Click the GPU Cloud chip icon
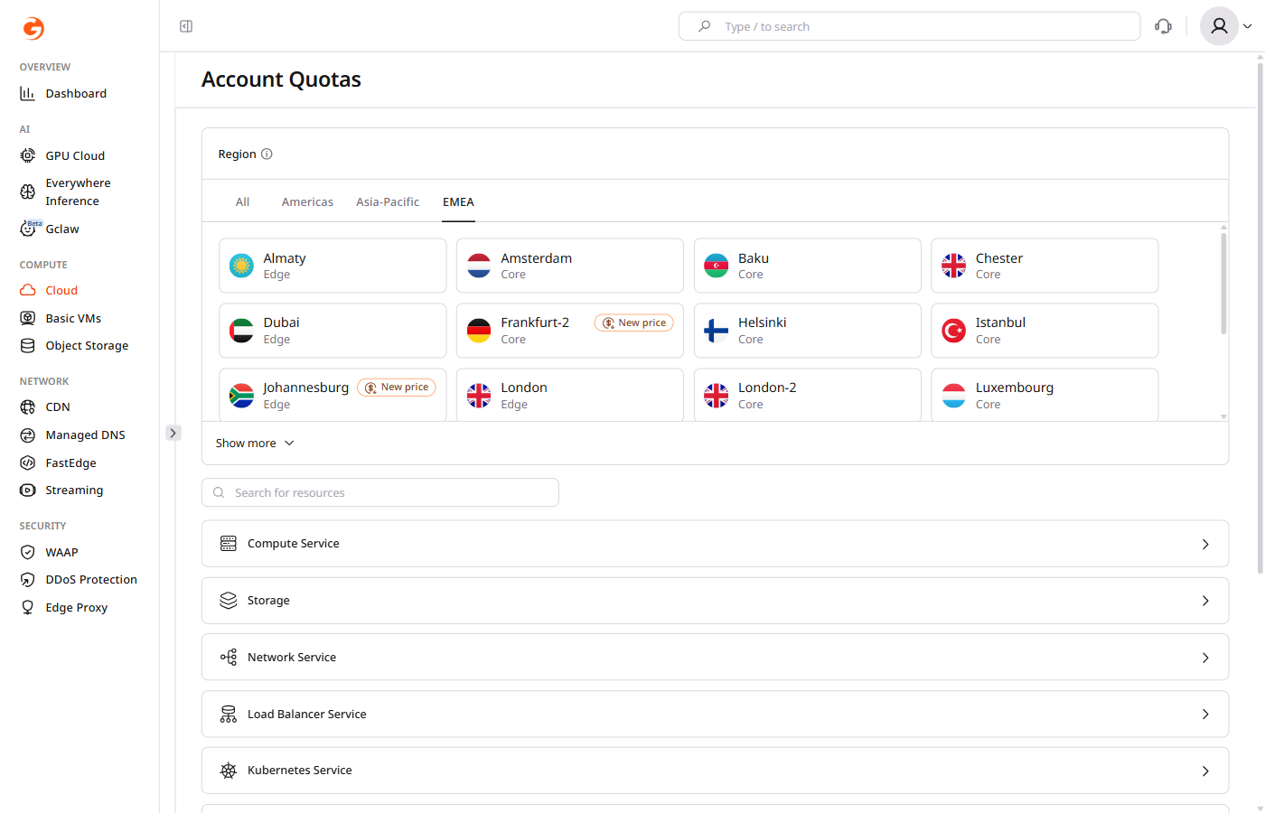Screen dimensions: 1265x813 point(28,155)
